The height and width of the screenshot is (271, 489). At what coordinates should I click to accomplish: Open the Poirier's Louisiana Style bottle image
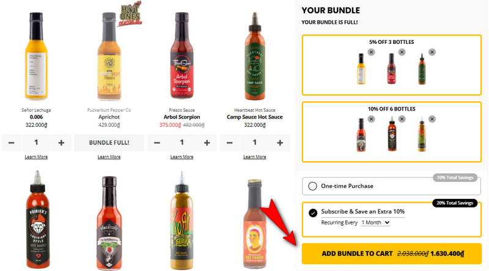37,220
